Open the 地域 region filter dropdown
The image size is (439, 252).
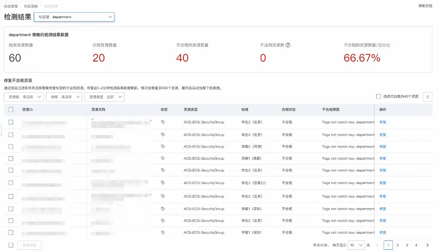point(65,97)
